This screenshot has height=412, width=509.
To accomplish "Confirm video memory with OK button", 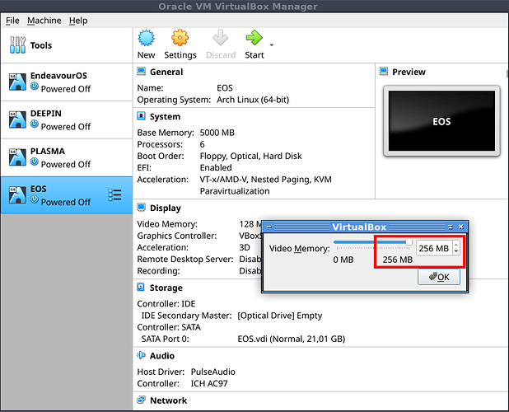I will [438, 277].
